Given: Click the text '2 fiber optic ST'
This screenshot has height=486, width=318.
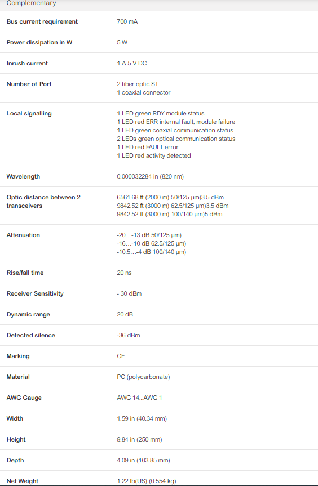Looking at the screenshot, I should click(138, 84).
